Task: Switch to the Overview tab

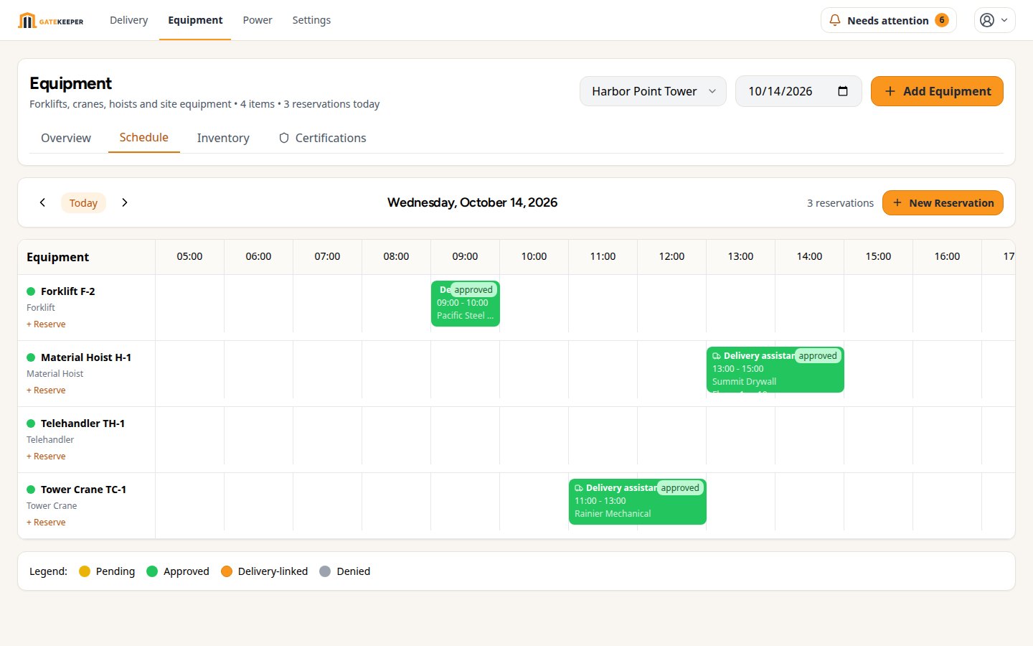Action: point(66,138)
